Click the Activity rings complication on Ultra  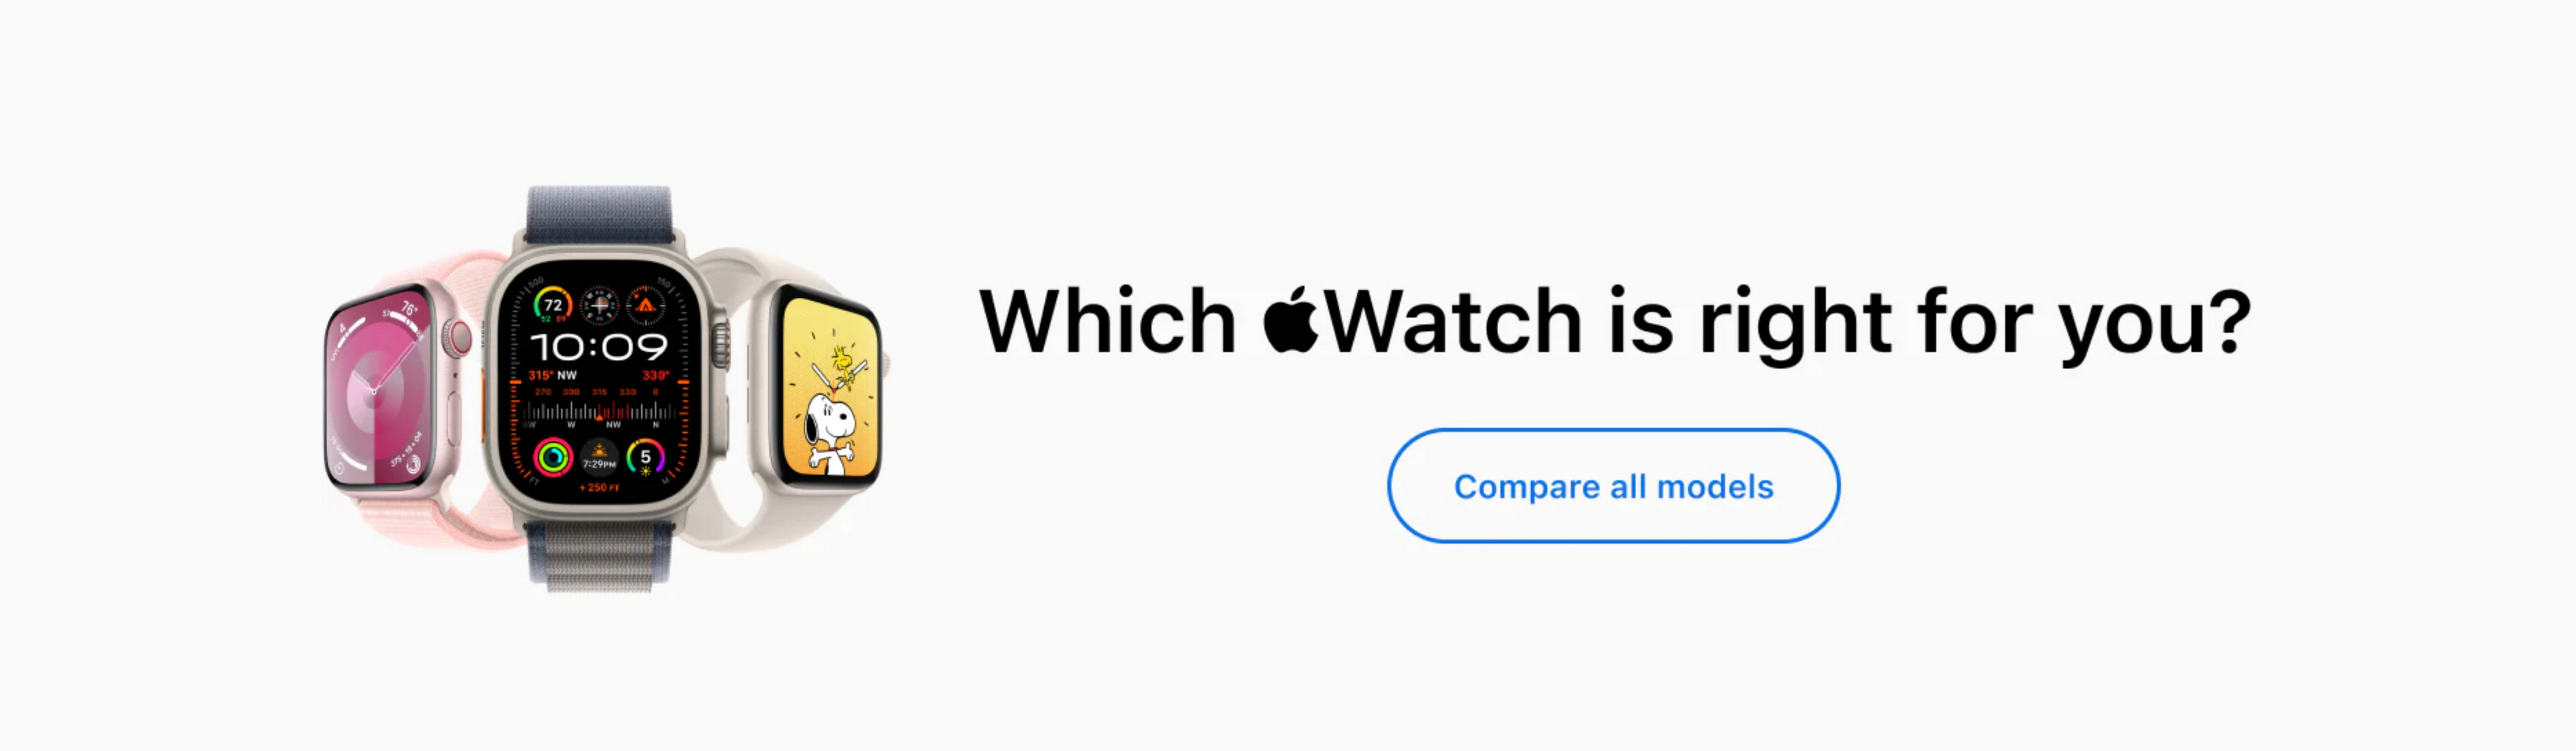553,457
